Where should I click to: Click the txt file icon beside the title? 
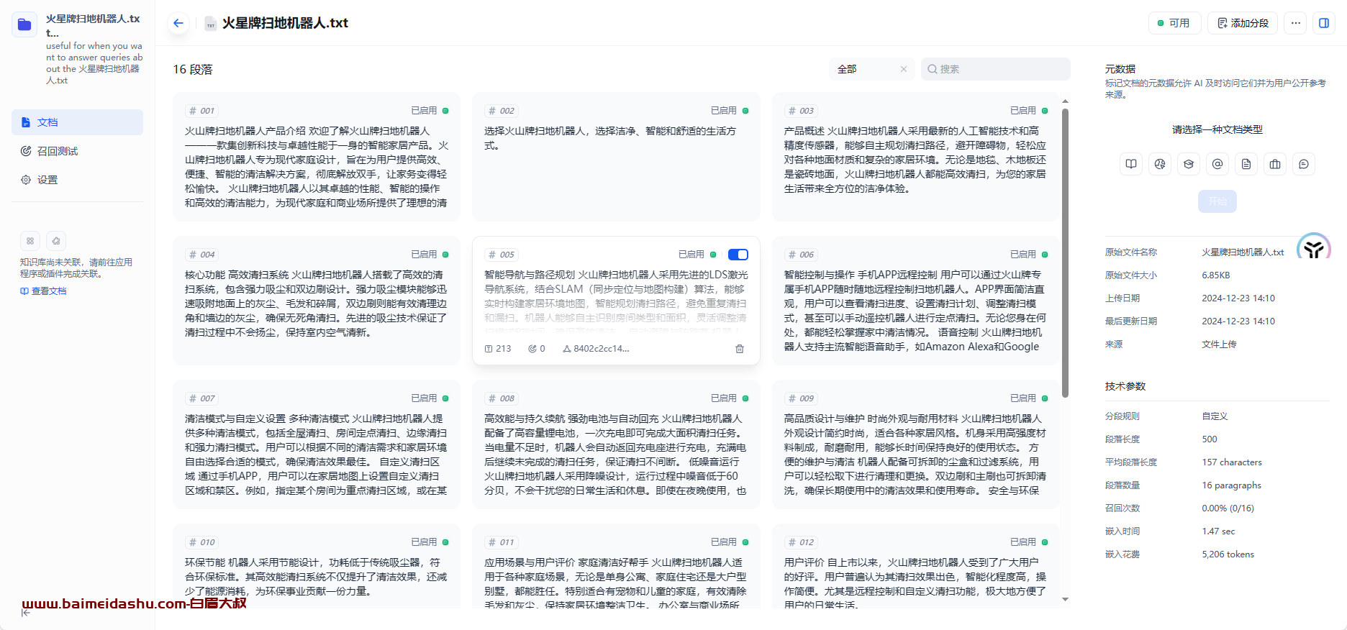(x=211, y=24)
